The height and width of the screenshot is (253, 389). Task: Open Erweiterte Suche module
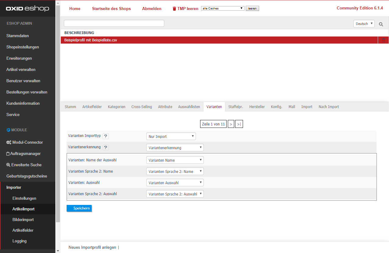(26, 165)
